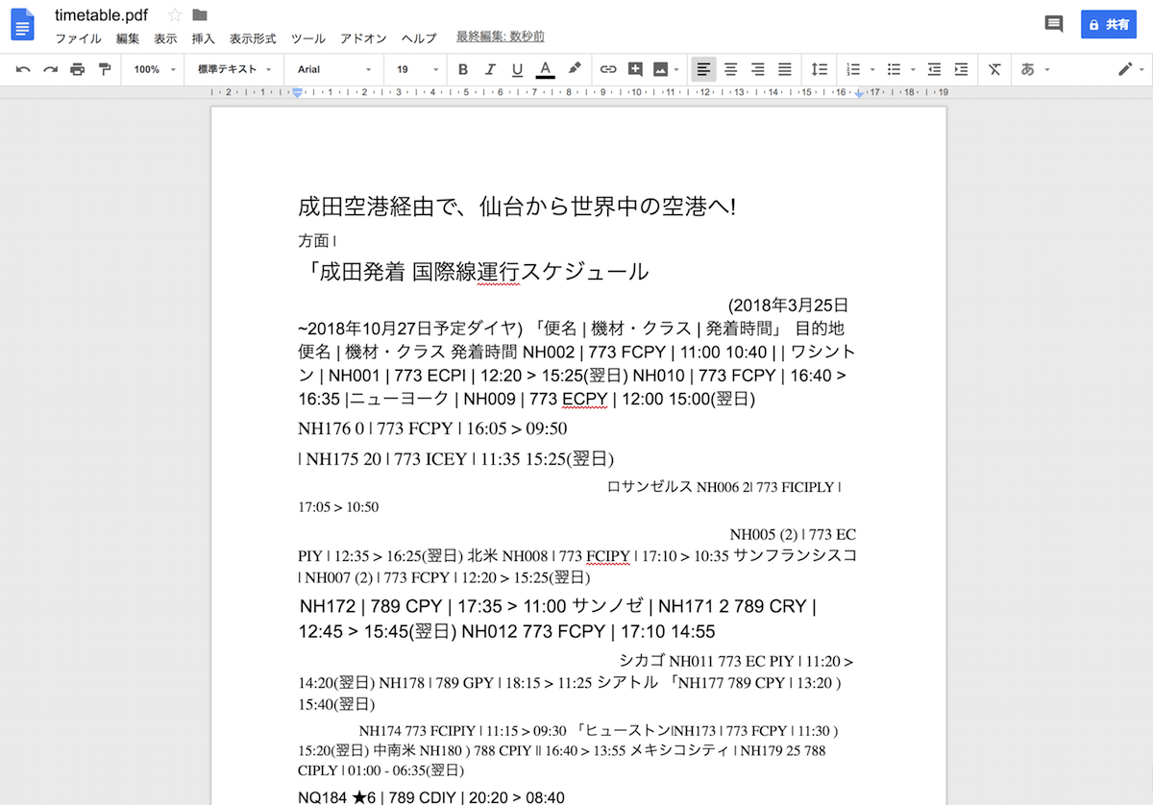Open the 挿入 menu

tap(204, 38)
